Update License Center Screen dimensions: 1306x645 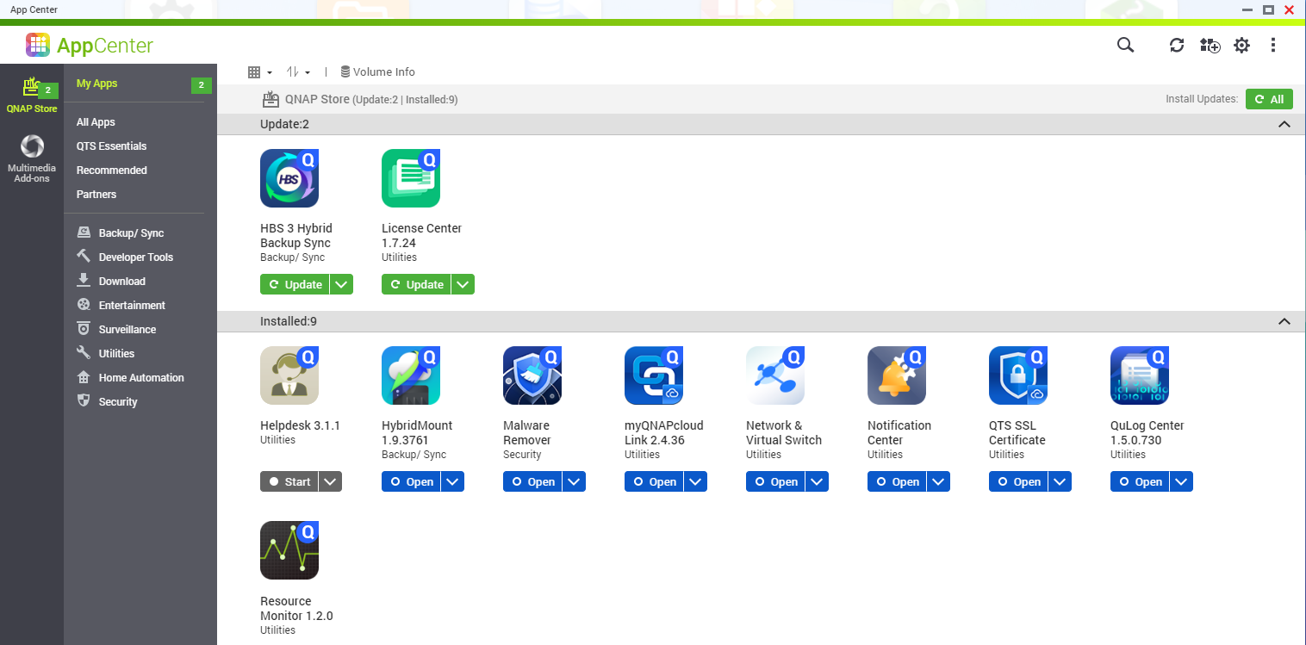(416, 284)
